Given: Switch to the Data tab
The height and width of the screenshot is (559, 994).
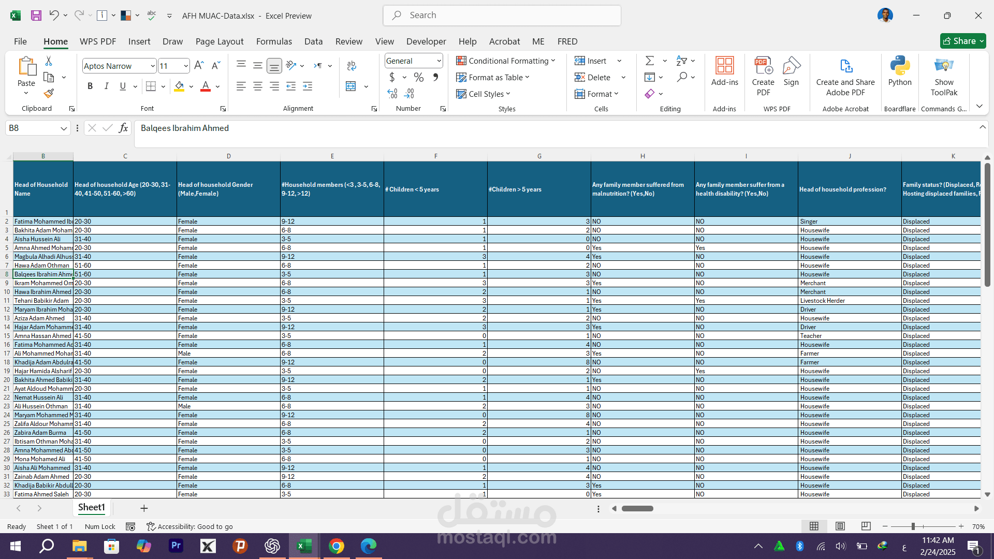Looking at the screenshot, I should point(313,41).
